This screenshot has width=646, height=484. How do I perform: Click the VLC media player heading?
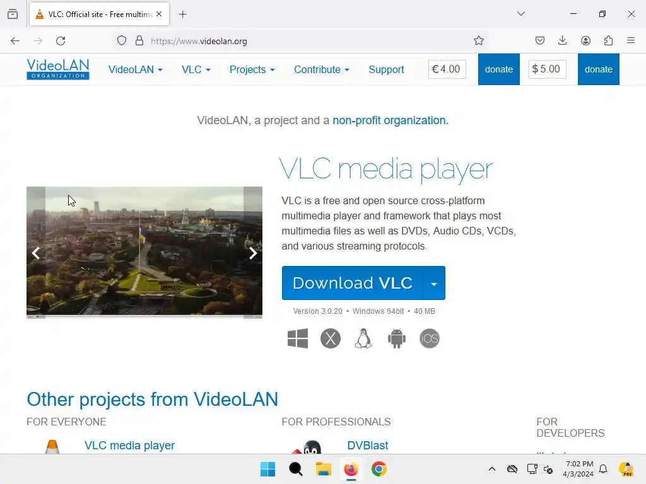click(x=386, y=169)
